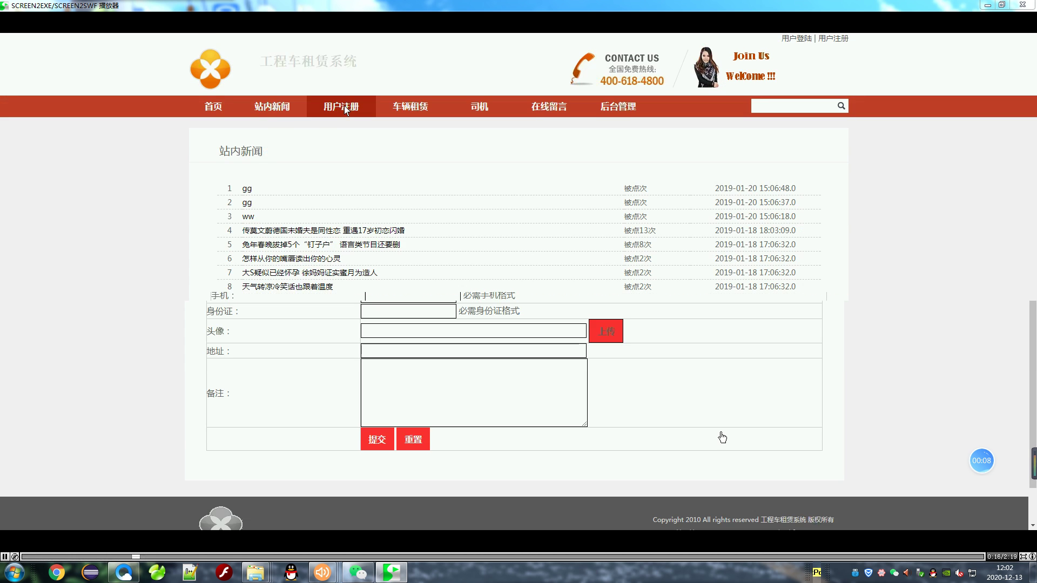Focus the 备注 textarea
This screenshot has height=583, width=1037.
pyautogui.click(x=474, y=392)
